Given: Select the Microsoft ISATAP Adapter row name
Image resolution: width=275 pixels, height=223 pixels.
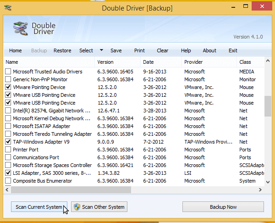Looking at the screenshot, I should [x=42, y=126].
